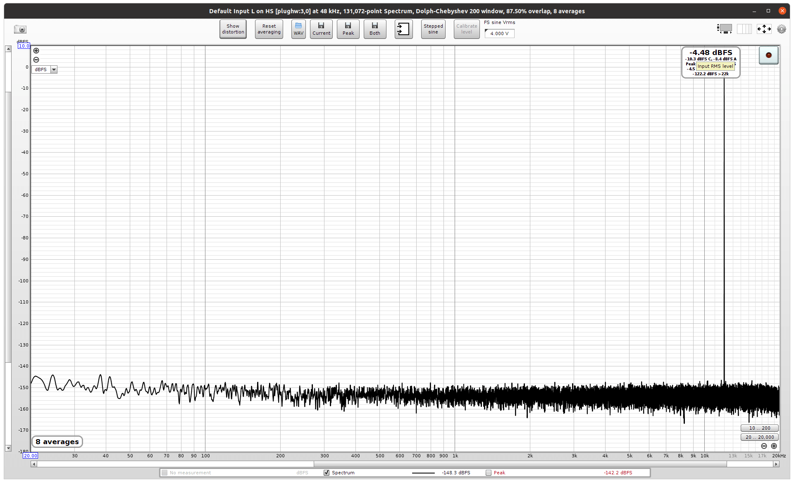The image size is (794, 483).
Task: Click the -148.3 dBFS Spectrum value
Action: coord(456,473)
